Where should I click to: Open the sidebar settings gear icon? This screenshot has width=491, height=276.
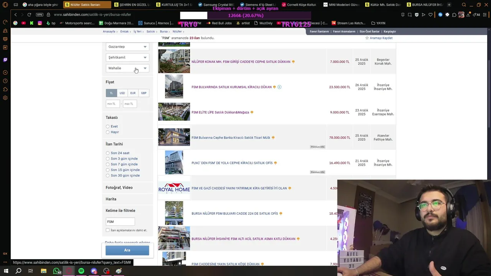5,98
